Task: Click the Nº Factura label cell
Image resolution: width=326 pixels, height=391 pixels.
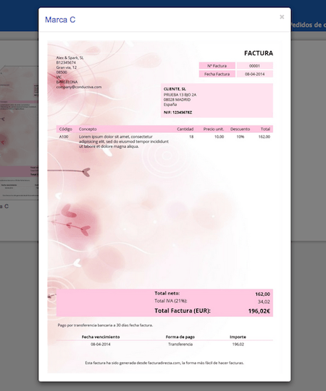Action: 217,66
